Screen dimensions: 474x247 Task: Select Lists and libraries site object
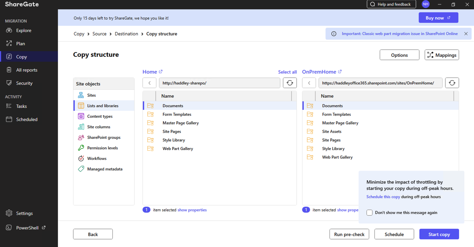point(104,106)
